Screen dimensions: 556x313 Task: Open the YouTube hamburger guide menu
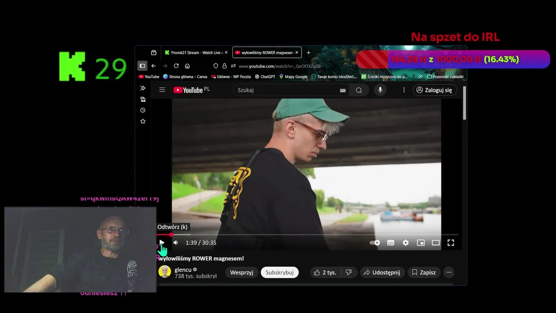coord(162,90)
